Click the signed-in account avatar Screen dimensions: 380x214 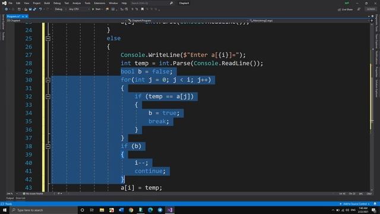coord(347,3)
